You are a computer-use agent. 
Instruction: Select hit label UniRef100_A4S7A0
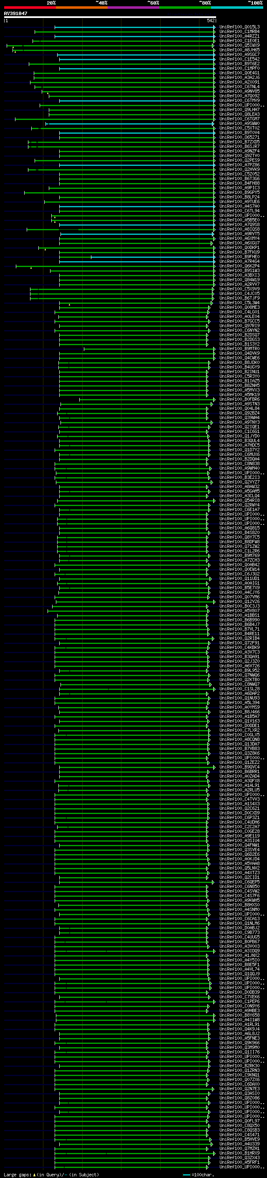(239, 206)
